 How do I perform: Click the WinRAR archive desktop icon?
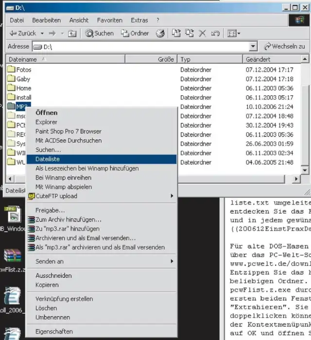click(x=12, y=255)
